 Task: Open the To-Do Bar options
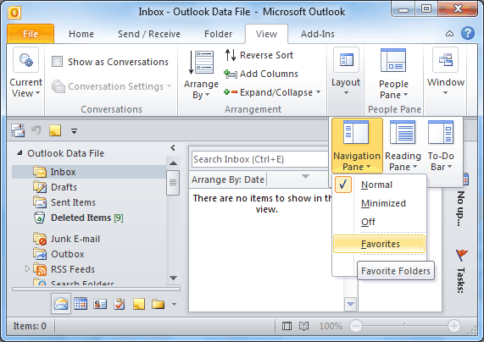[441, 146]
